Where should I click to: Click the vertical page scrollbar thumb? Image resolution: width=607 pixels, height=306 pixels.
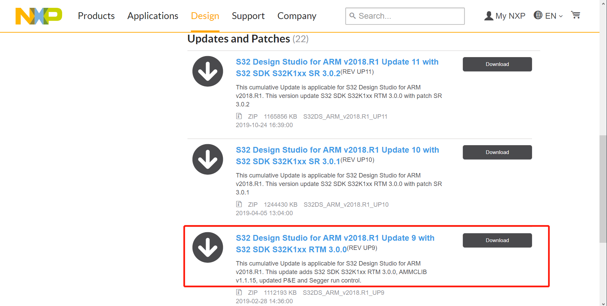[x=603, y=189]
